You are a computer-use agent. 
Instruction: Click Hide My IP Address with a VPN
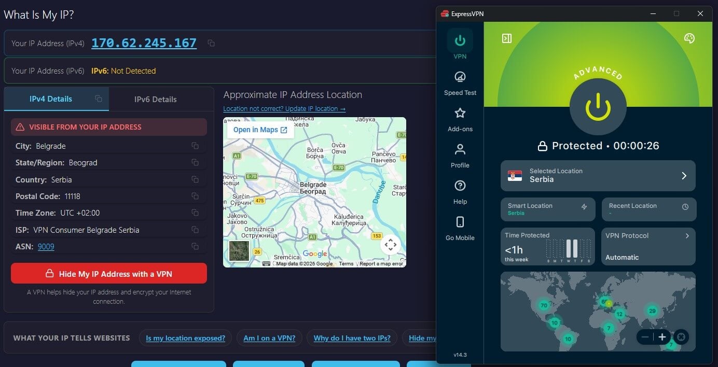pos(109,274)
